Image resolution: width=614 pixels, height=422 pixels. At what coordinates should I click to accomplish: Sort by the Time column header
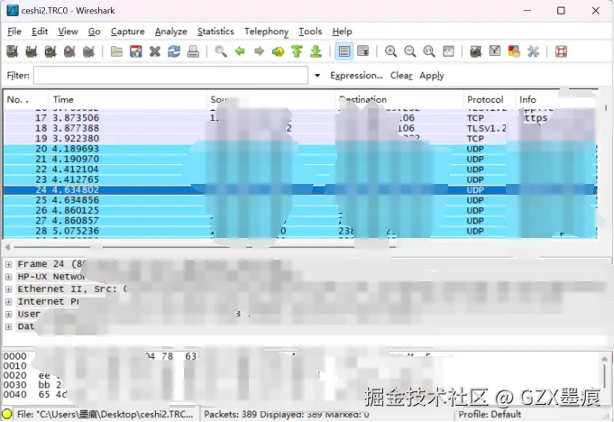pos(128,100)
